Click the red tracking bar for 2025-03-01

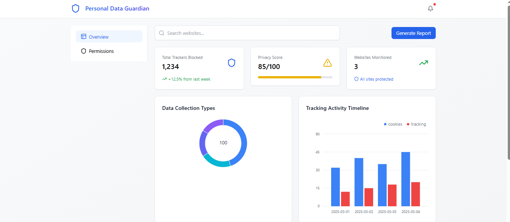click(345, 199)
